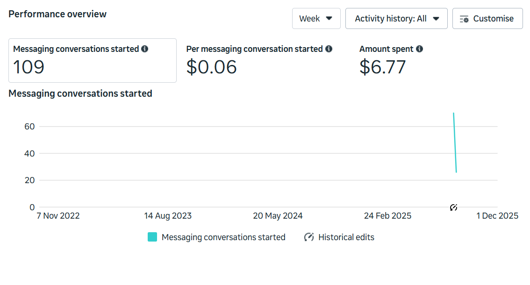Screen dimensions: 530x285
Task: Click the 7 Nov 2022 axis label
Action: pos(58,216)
